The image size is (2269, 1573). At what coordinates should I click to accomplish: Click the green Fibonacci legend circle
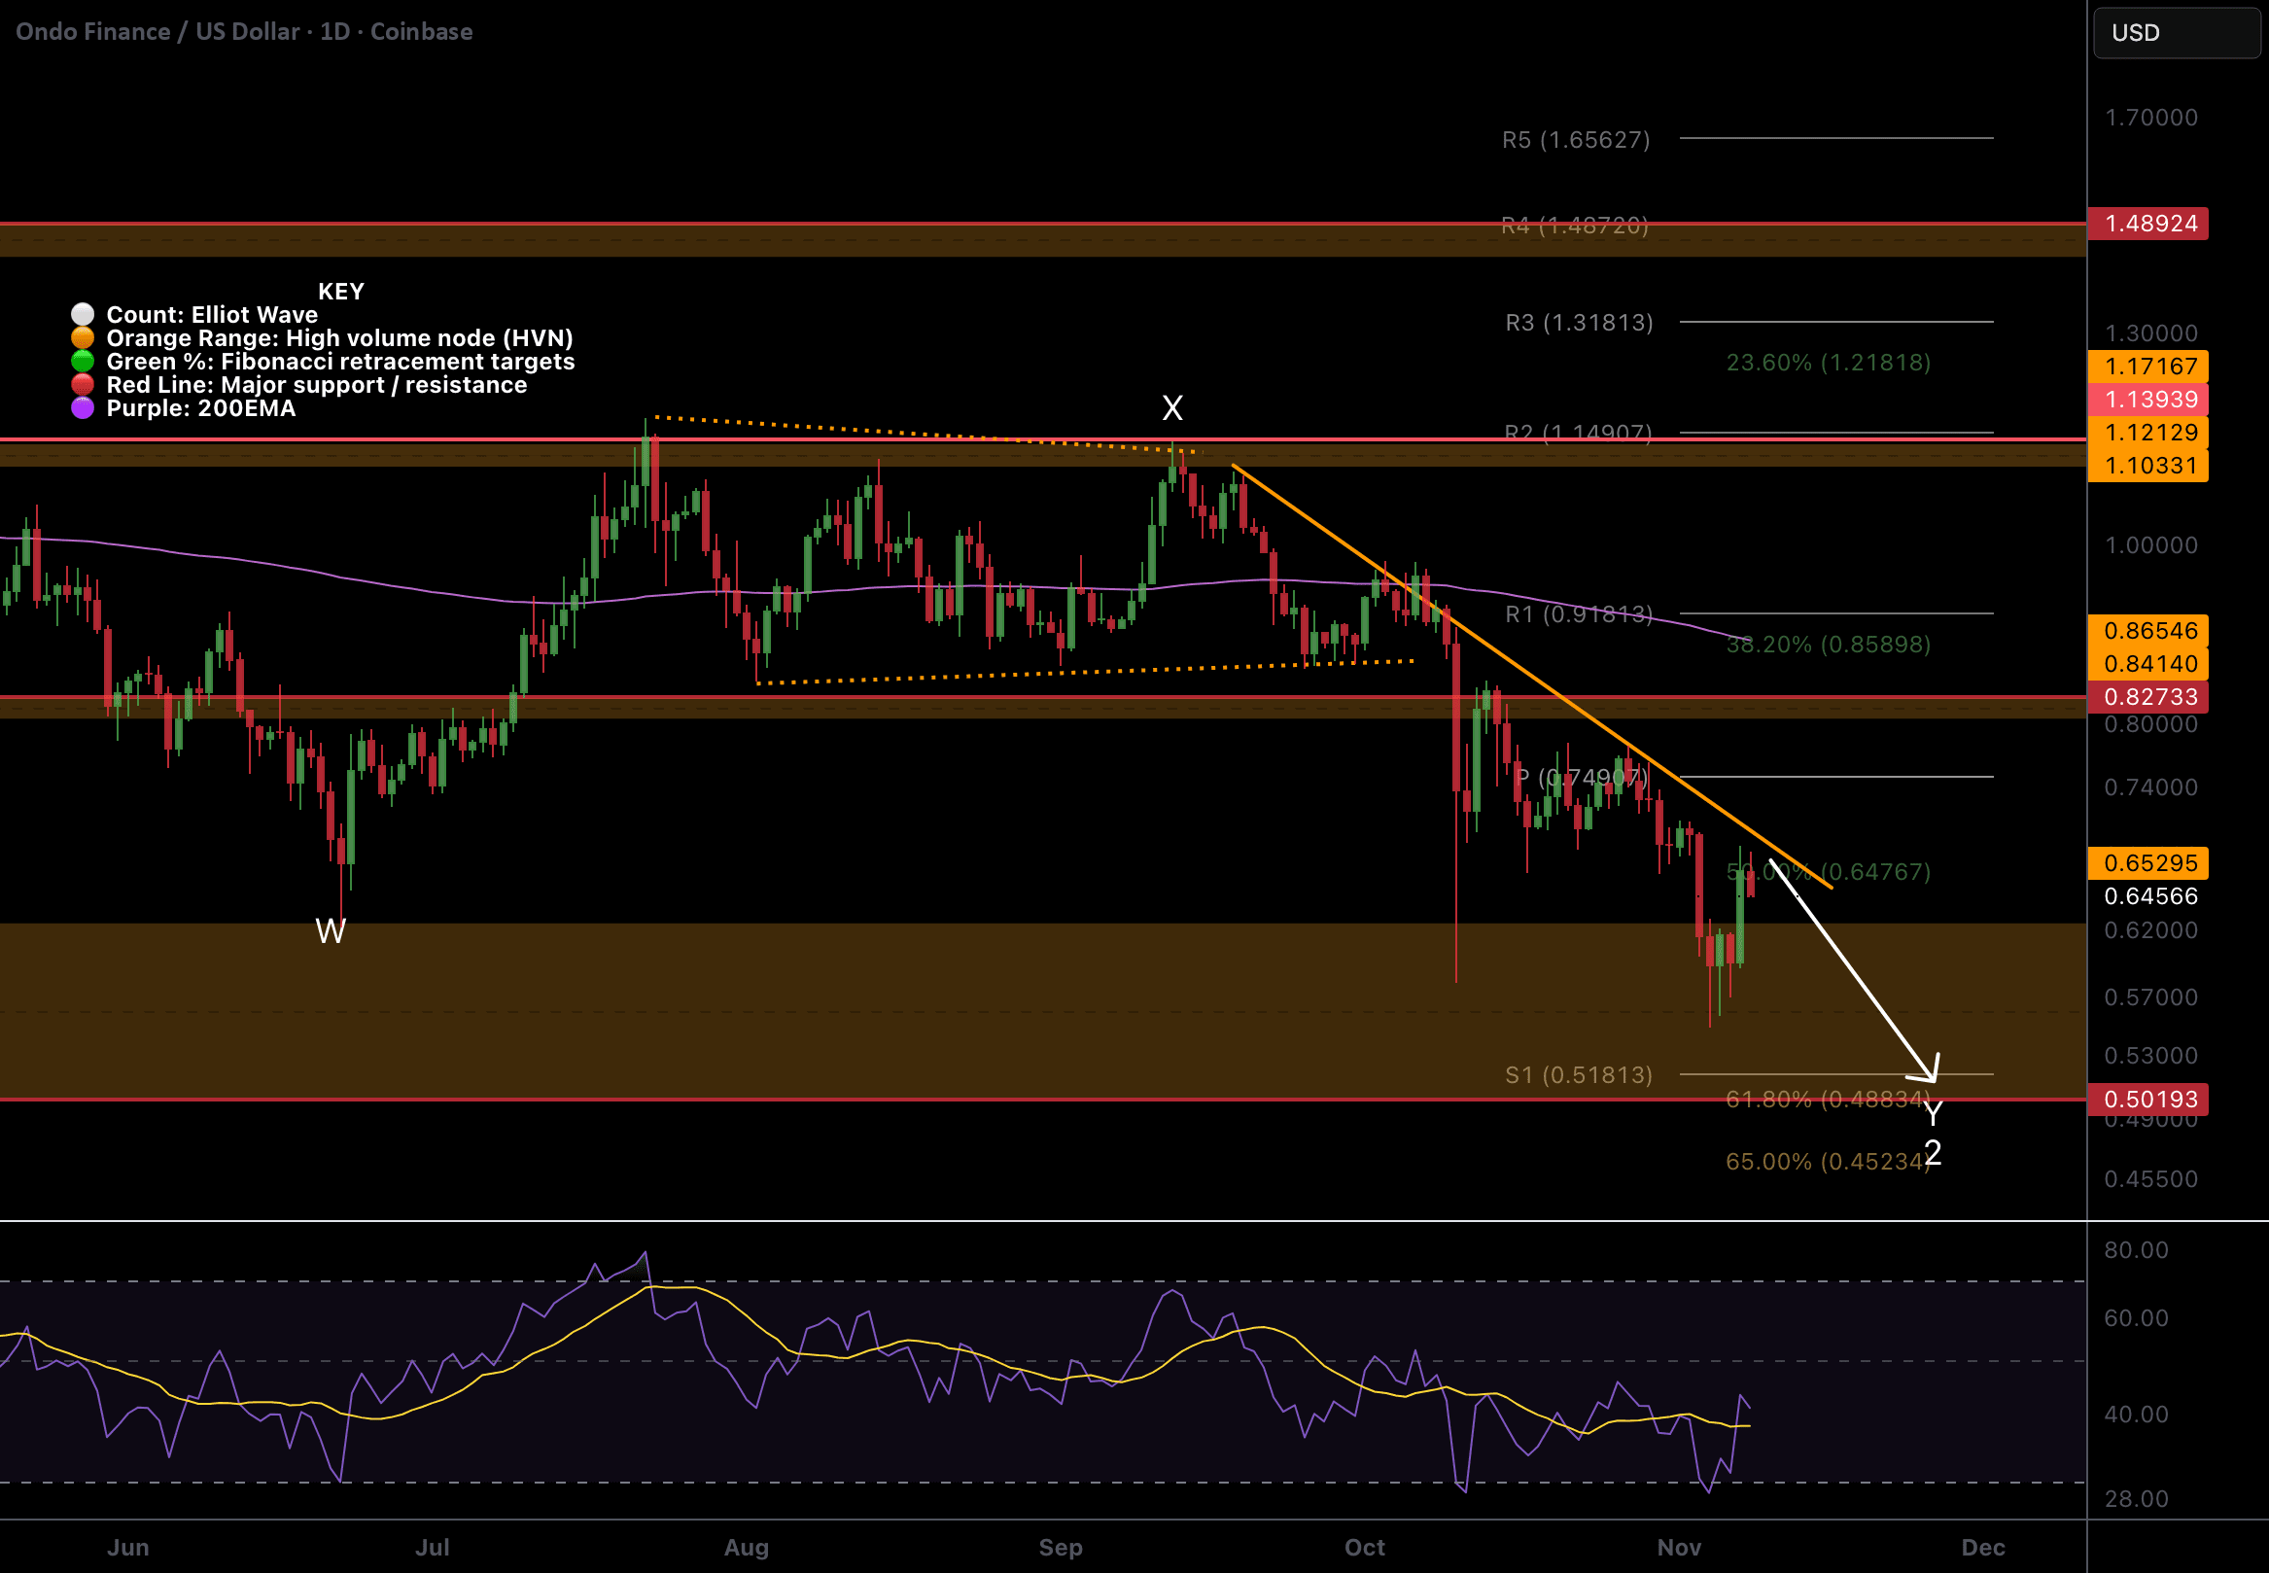83,362
